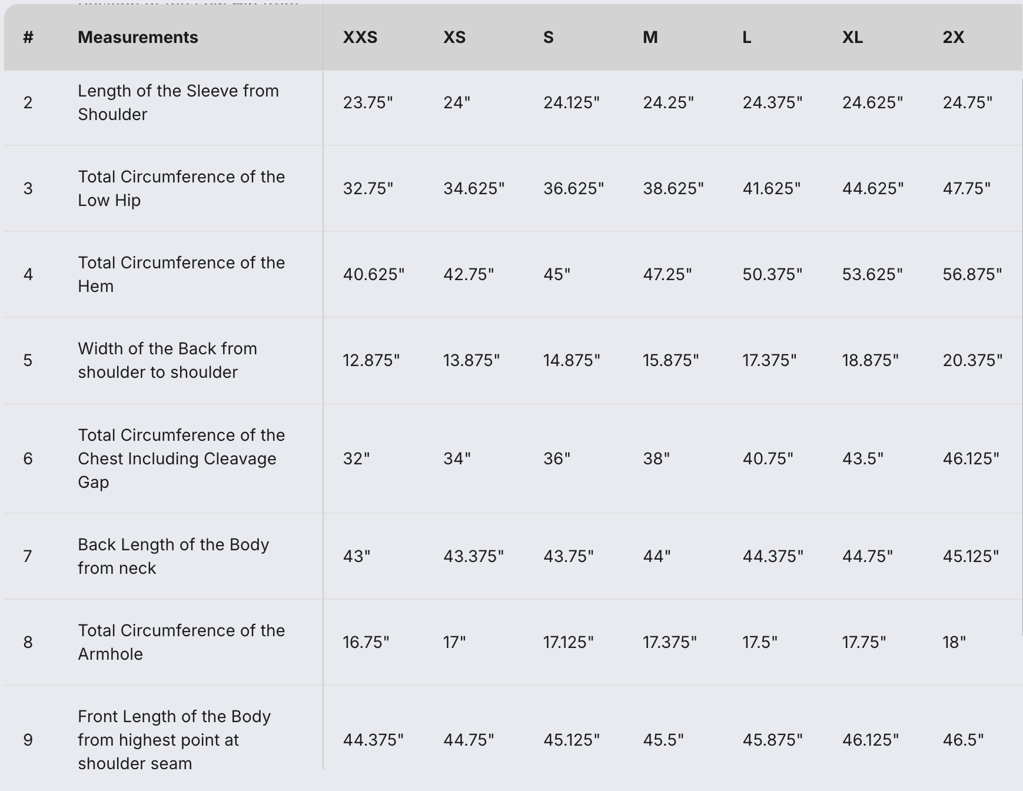Screen dimensions: 1023x791
Task: Click the Width of the Back row label
Action: tap(167, 360)
